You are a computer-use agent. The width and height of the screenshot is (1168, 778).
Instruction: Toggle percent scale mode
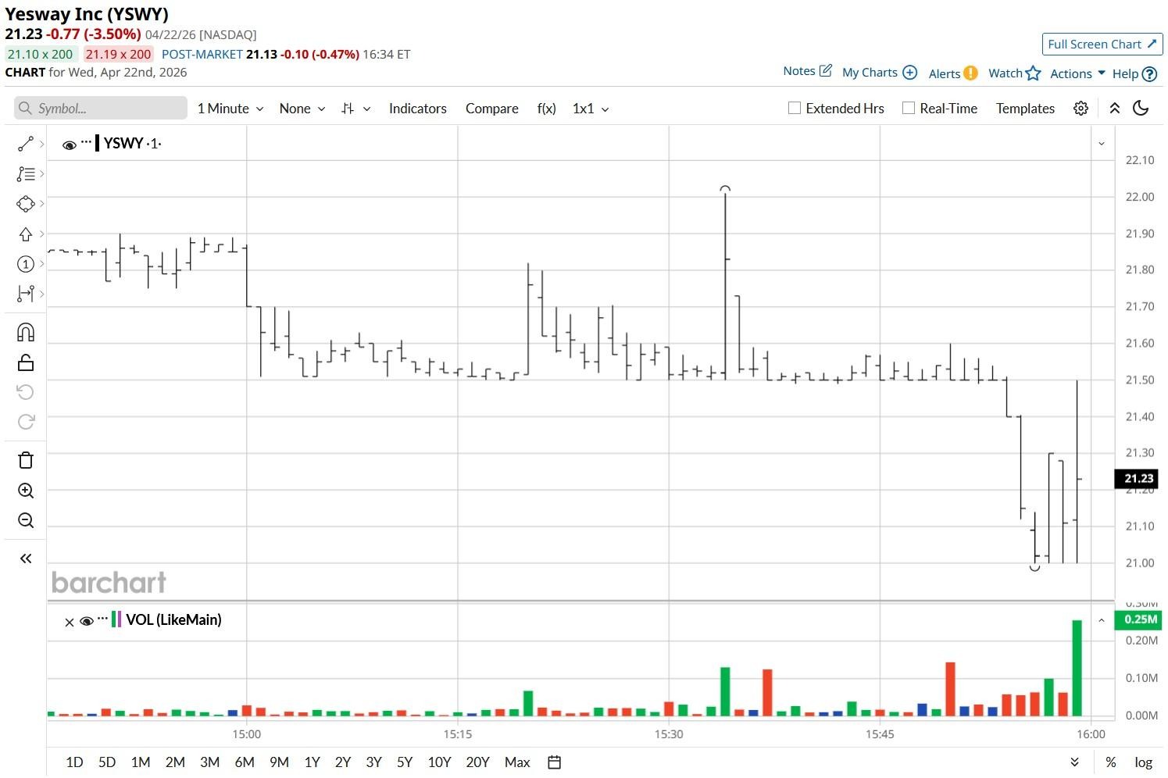(x=1110, y=762)
